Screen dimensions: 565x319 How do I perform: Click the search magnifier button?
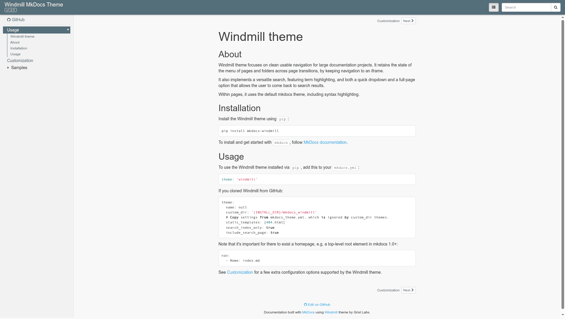pos(556,7)
